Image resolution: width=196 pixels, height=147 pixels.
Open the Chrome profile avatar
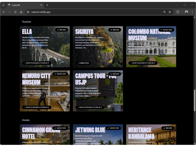pyautogui.click(x=186, y=12)
